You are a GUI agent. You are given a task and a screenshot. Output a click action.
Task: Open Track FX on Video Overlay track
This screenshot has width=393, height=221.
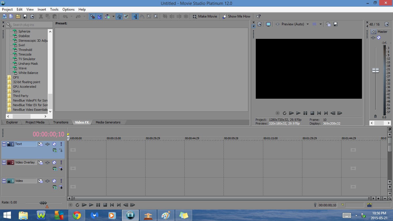[47, 162]
